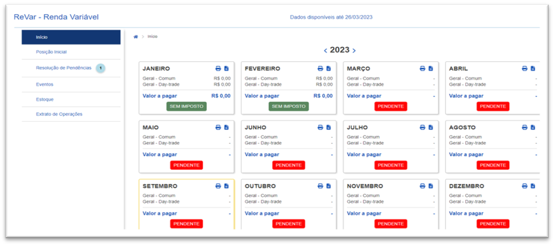This screenshot has width=554, height=244.
Task: Print the JANEIRO card
Action: point(218,68)
